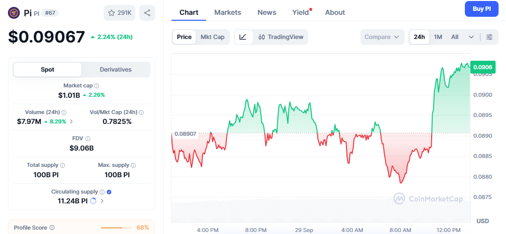
Task: Open chart settings sliders icon
Action: 490,37
